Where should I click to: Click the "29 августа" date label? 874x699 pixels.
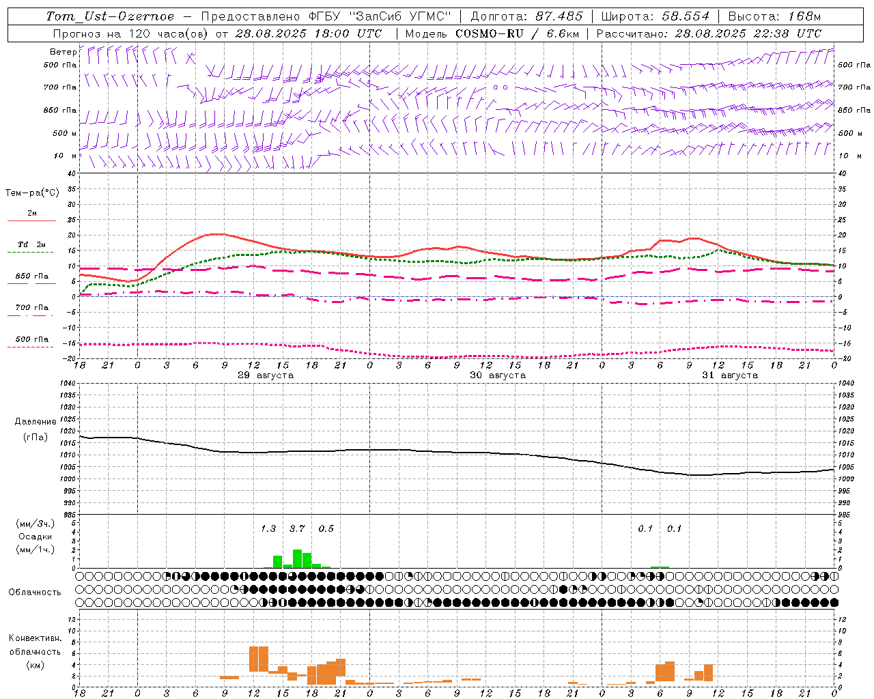pos(266,375)
